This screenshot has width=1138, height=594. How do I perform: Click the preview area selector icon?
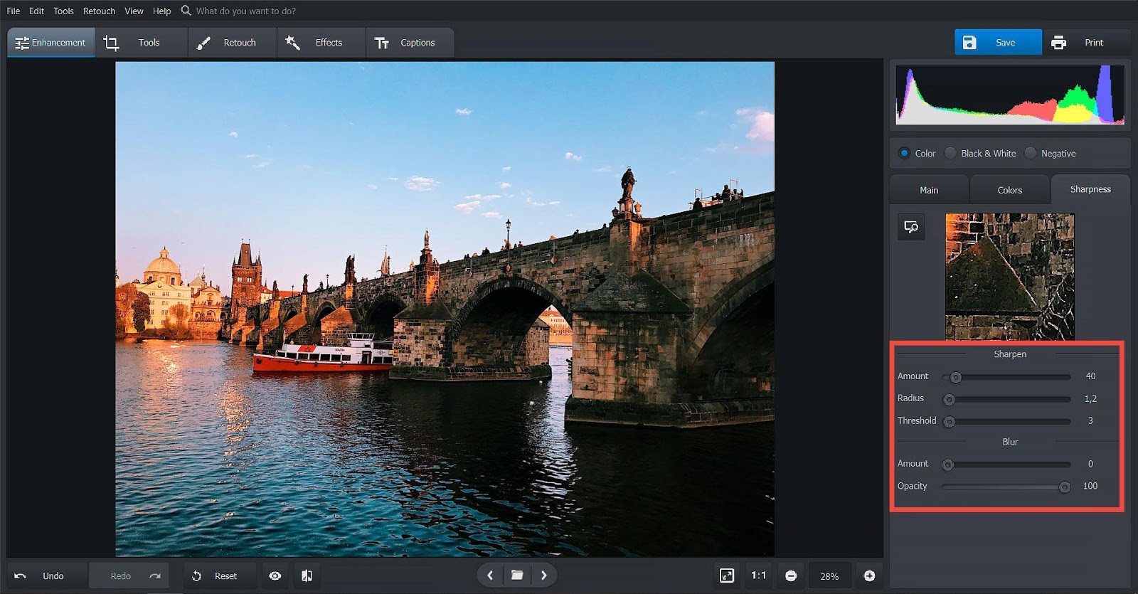point(911,227)
